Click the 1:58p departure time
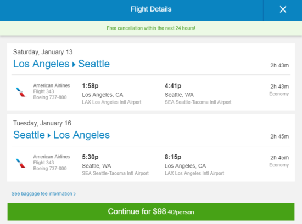The width and height of the screenshot is (302, 224). tap(90, 86)
